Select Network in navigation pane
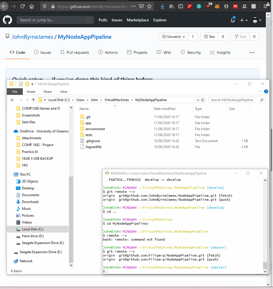 coord(26,261)
